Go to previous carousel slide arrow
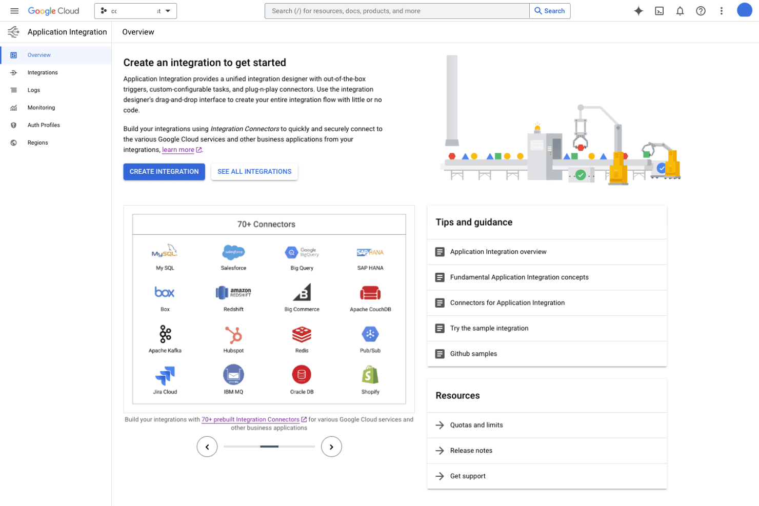The image size is (759, 506). click(207, 447)
